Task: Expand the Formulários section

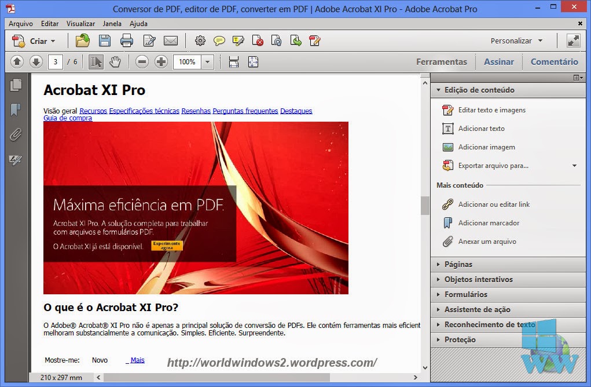Action: click(508, 294)
